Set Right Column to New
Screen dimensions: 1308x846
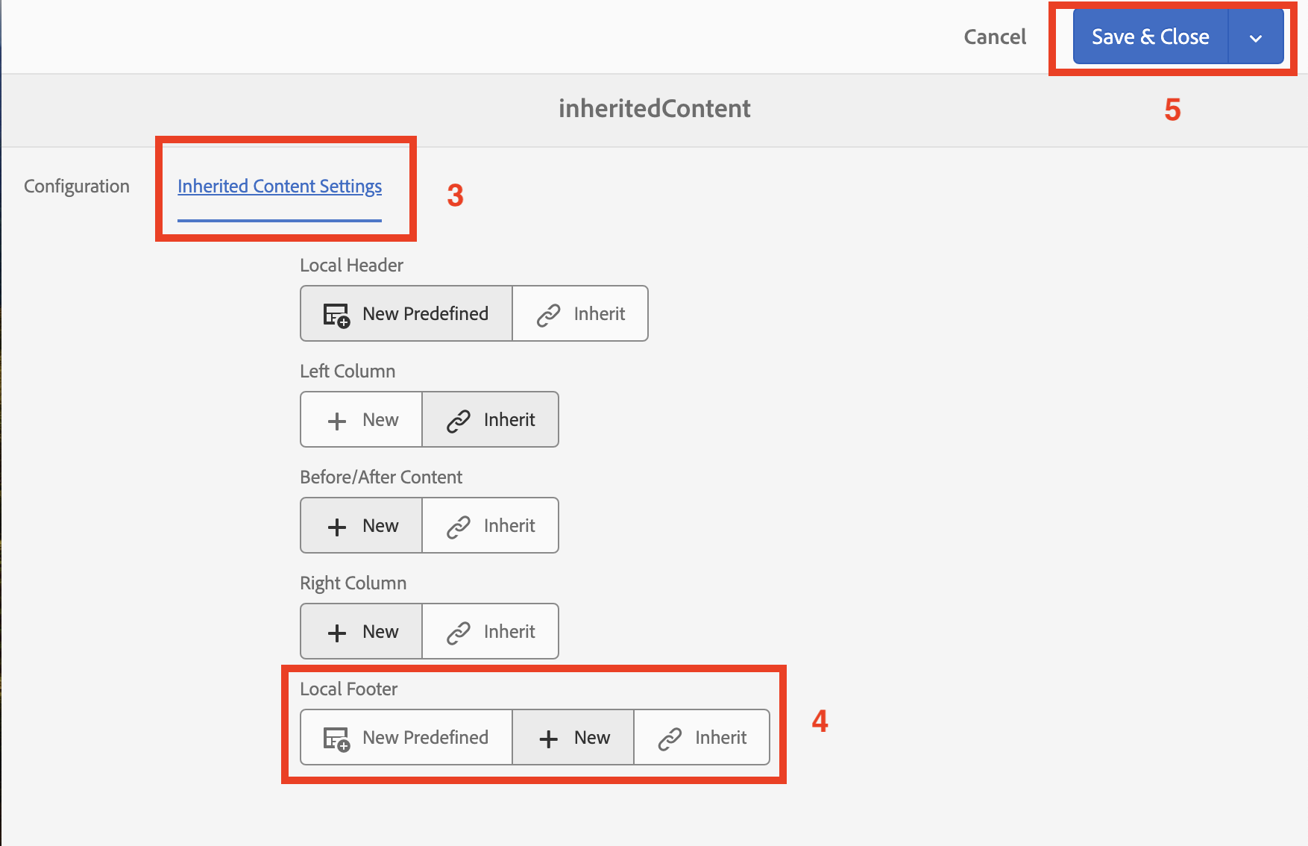click(x=362, y=632)
